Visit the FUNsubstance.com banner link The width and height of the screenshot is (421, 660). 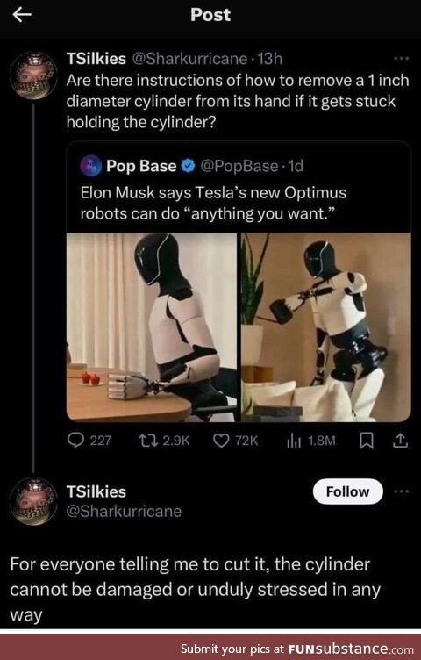click(x=297, y=649)
